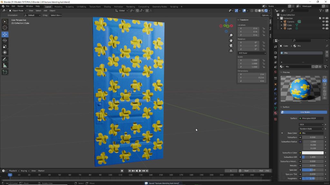Jump to the last frame playback control
330x185 pixels.
click(x=147, y=171)
